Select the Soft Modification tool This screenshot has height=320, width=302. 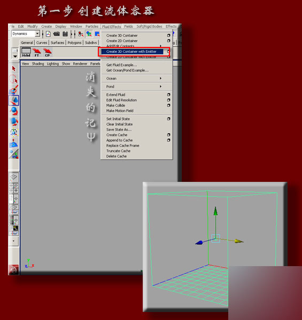point(14,143)
